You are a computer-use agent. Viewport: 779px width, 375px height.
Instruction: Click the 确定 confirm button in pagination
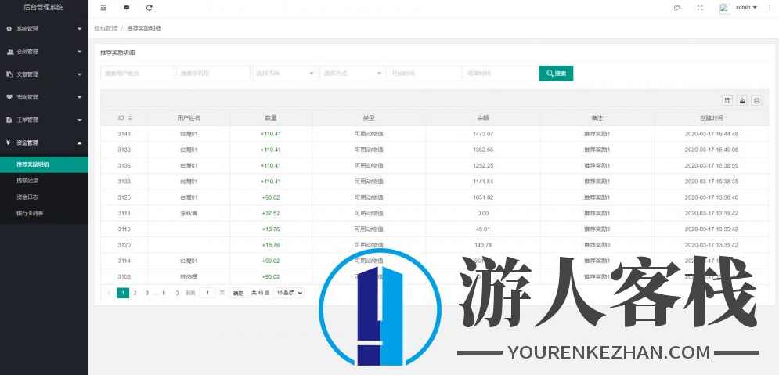tap(238, 293)
